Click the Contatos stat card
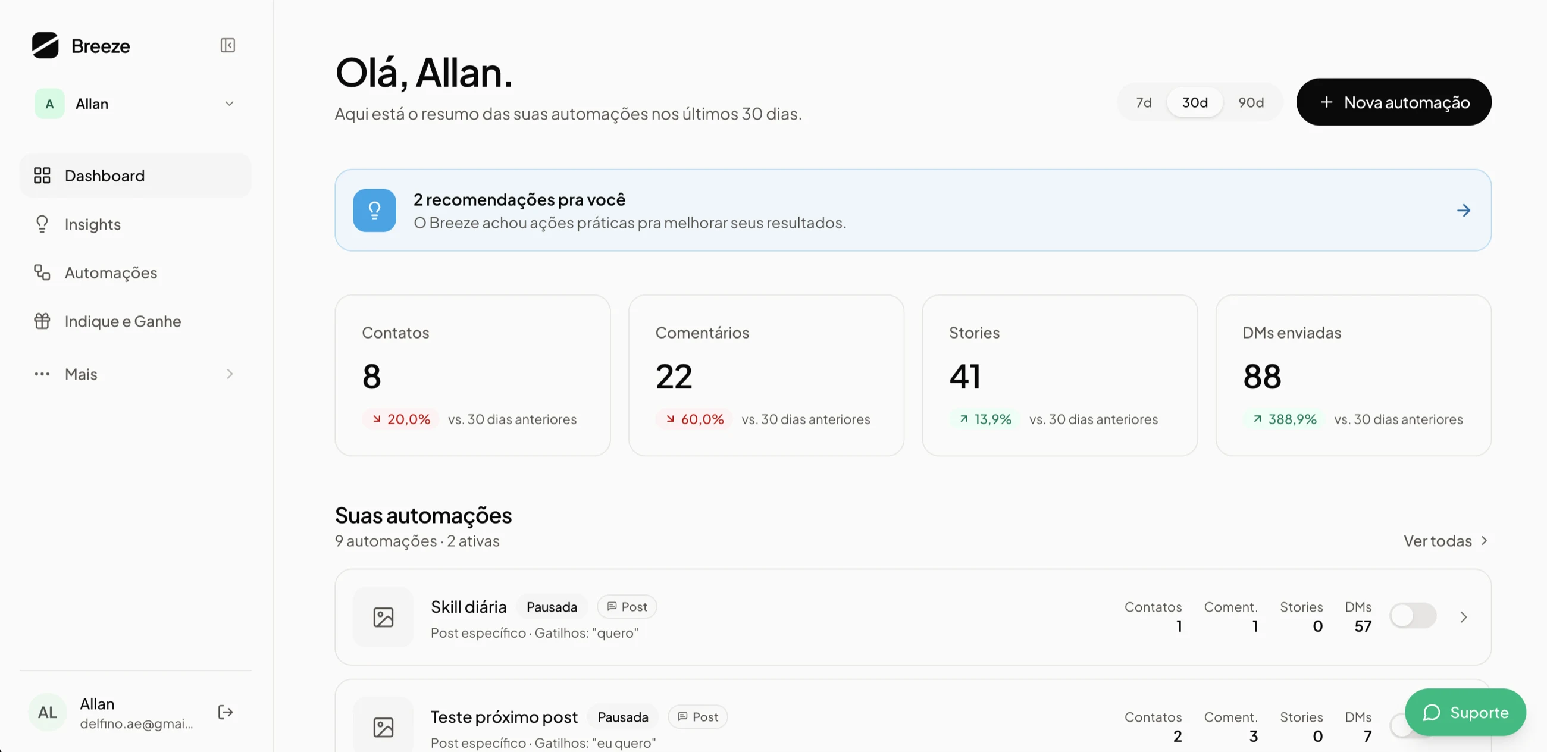The height and width of the screenshot is (752, 1547). coord(472,375)
